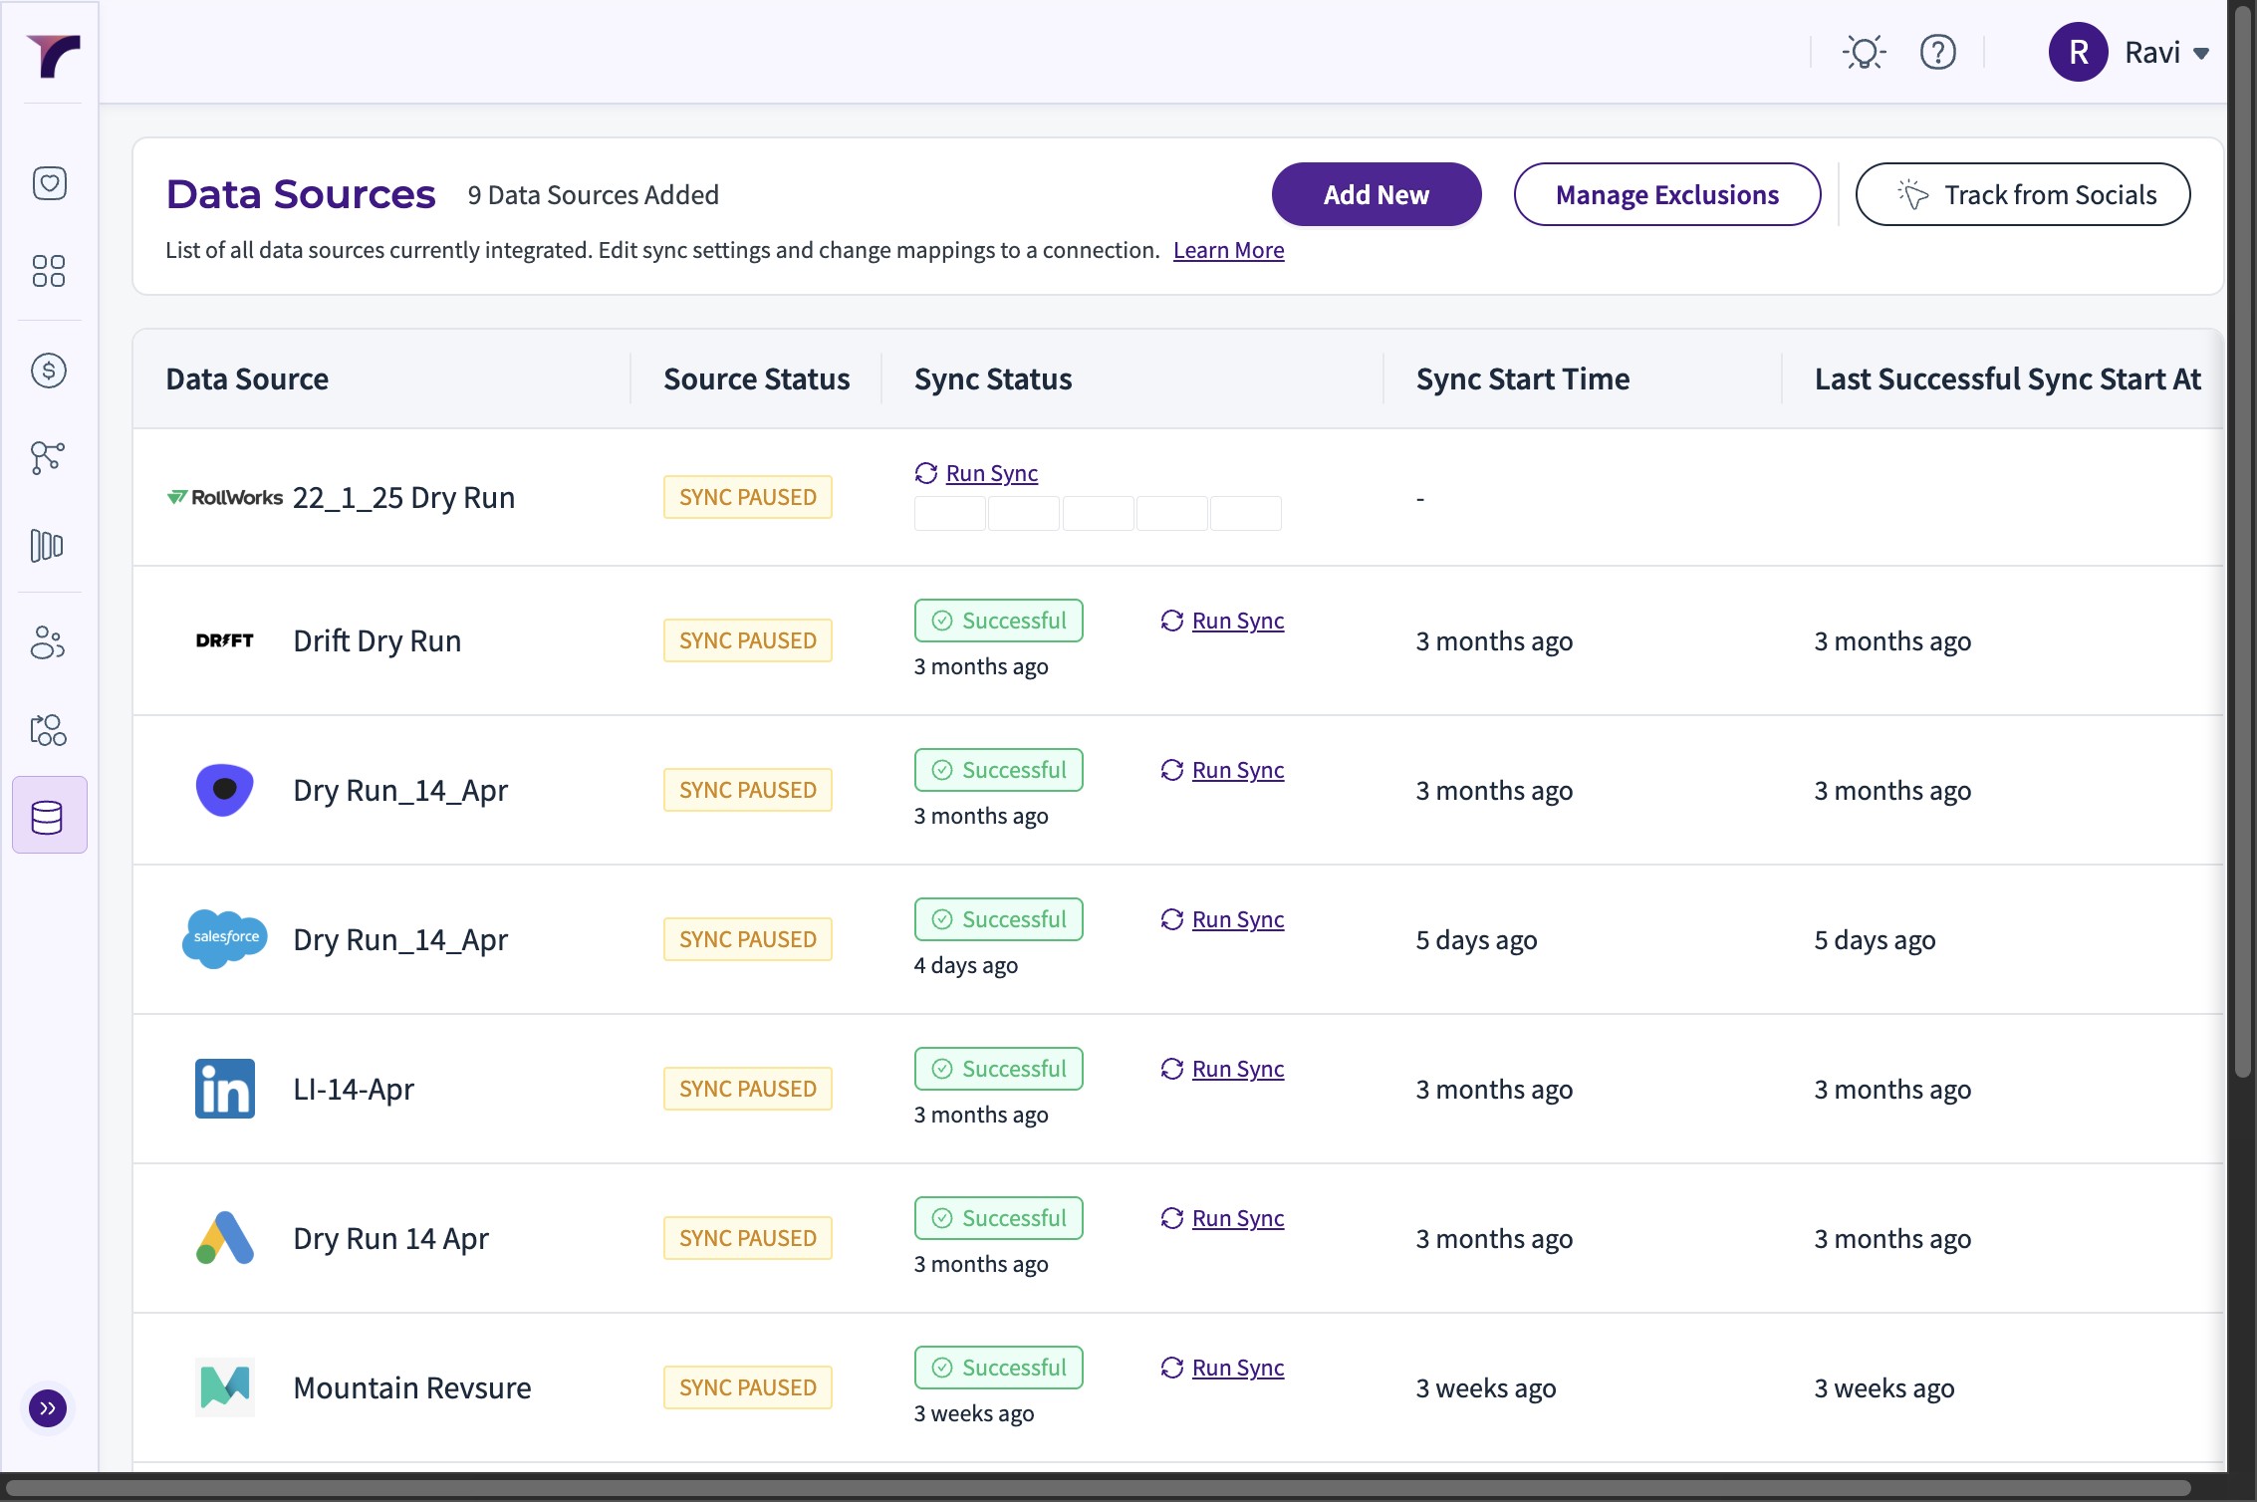
Task: Click the Add New button
Action: (x=1376, y=195)
